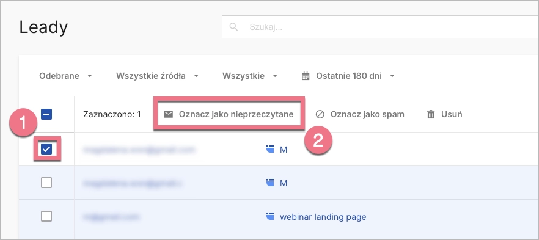The width and height of the screenshot is (539, 240).
Task: Click the landing page icon in the second row
Action: (x=270, y=183)
